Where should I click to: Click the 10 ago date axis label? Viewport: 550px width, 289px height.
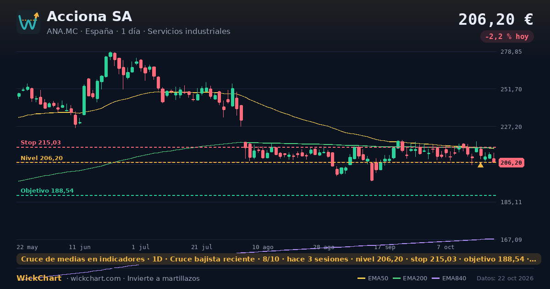263,247
